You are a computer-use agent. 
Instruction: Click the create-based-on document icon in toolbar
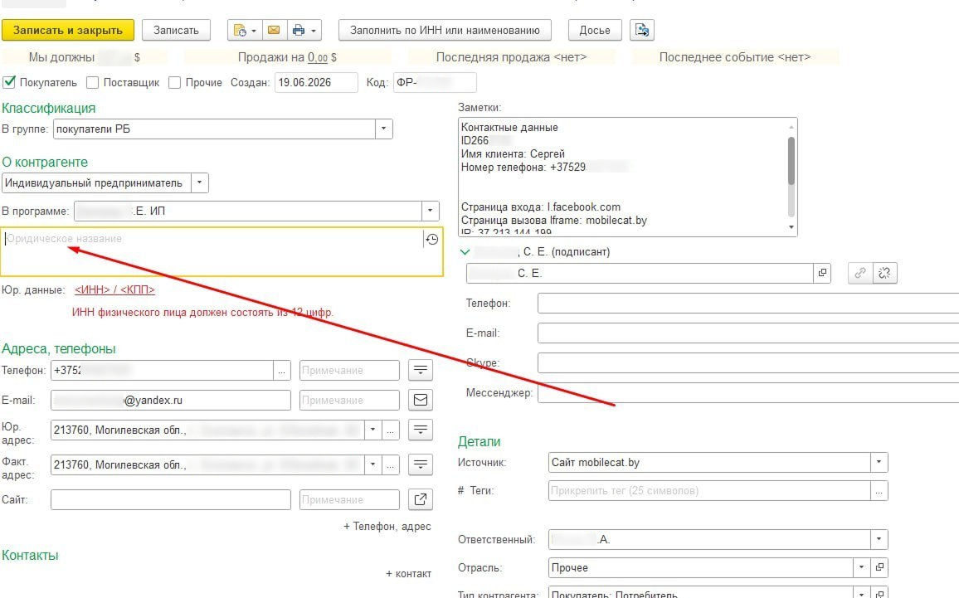240,30
